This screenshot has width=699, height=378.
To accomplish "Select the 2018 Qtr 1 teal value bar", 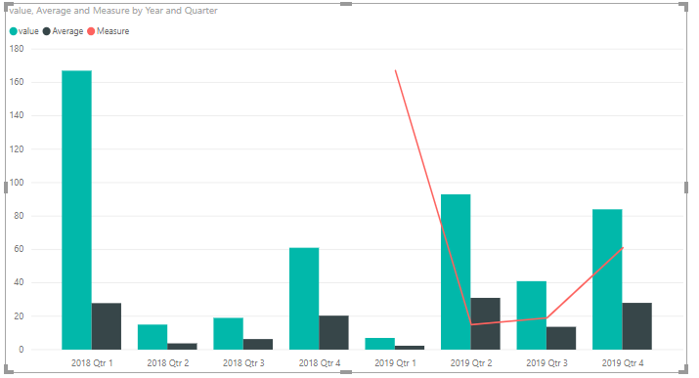I will pos(76,210).
